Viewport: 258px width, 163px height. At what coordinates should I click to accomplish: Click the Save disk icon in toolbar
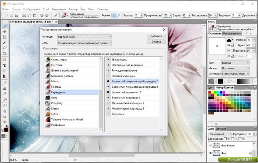[17, 15]
